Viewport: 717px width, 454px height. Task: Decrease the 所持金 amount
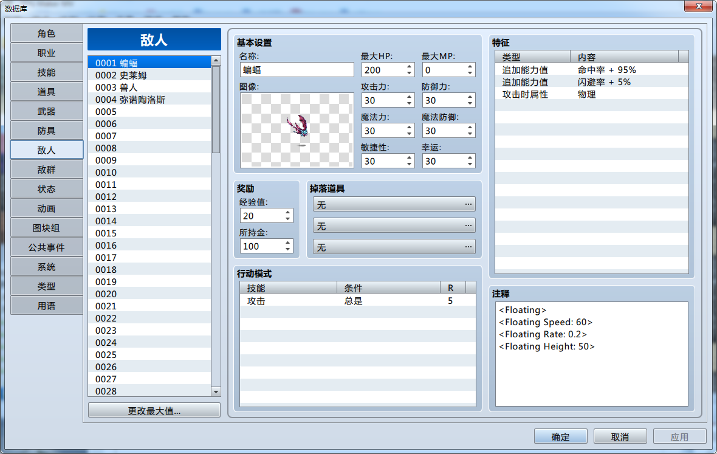[x=287, y=250]
